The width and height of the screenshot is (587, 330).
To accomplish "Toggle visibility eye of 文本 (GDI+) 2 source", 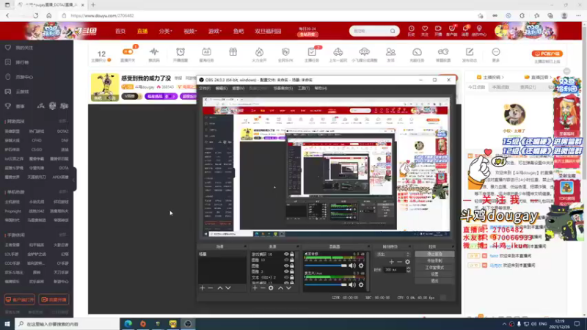I will pyautogui.click(x=286, y=278).
